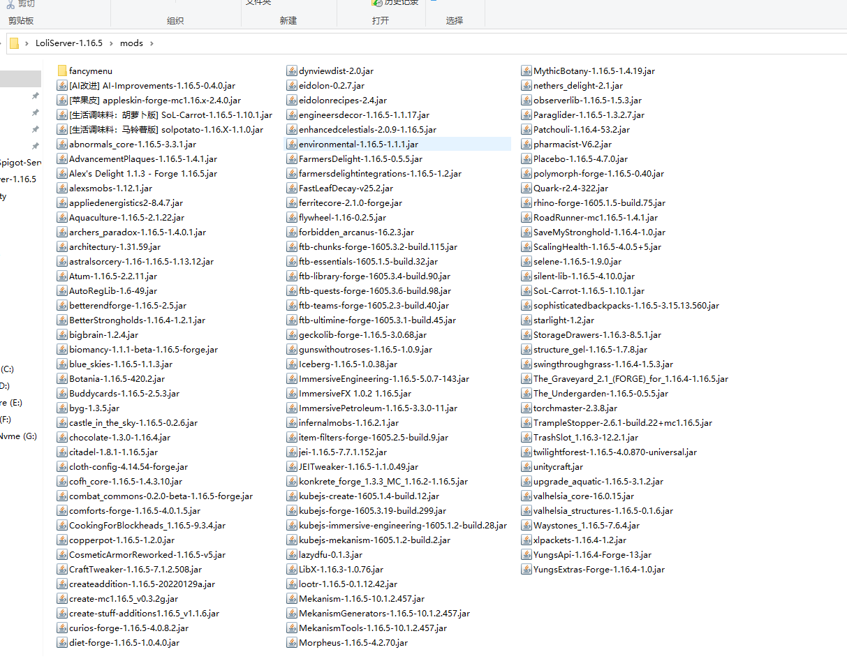
Task: Click the jar icon of alexsmobs-1.12.1.jar
Action: coord(62,188)
